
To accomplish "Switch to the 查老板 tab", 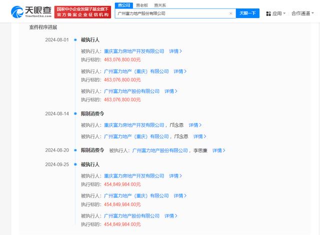I will tap(142, 5).
